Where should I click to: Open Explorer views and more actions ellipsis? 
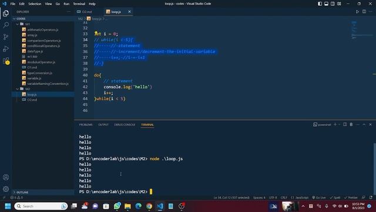coord(69,12)
